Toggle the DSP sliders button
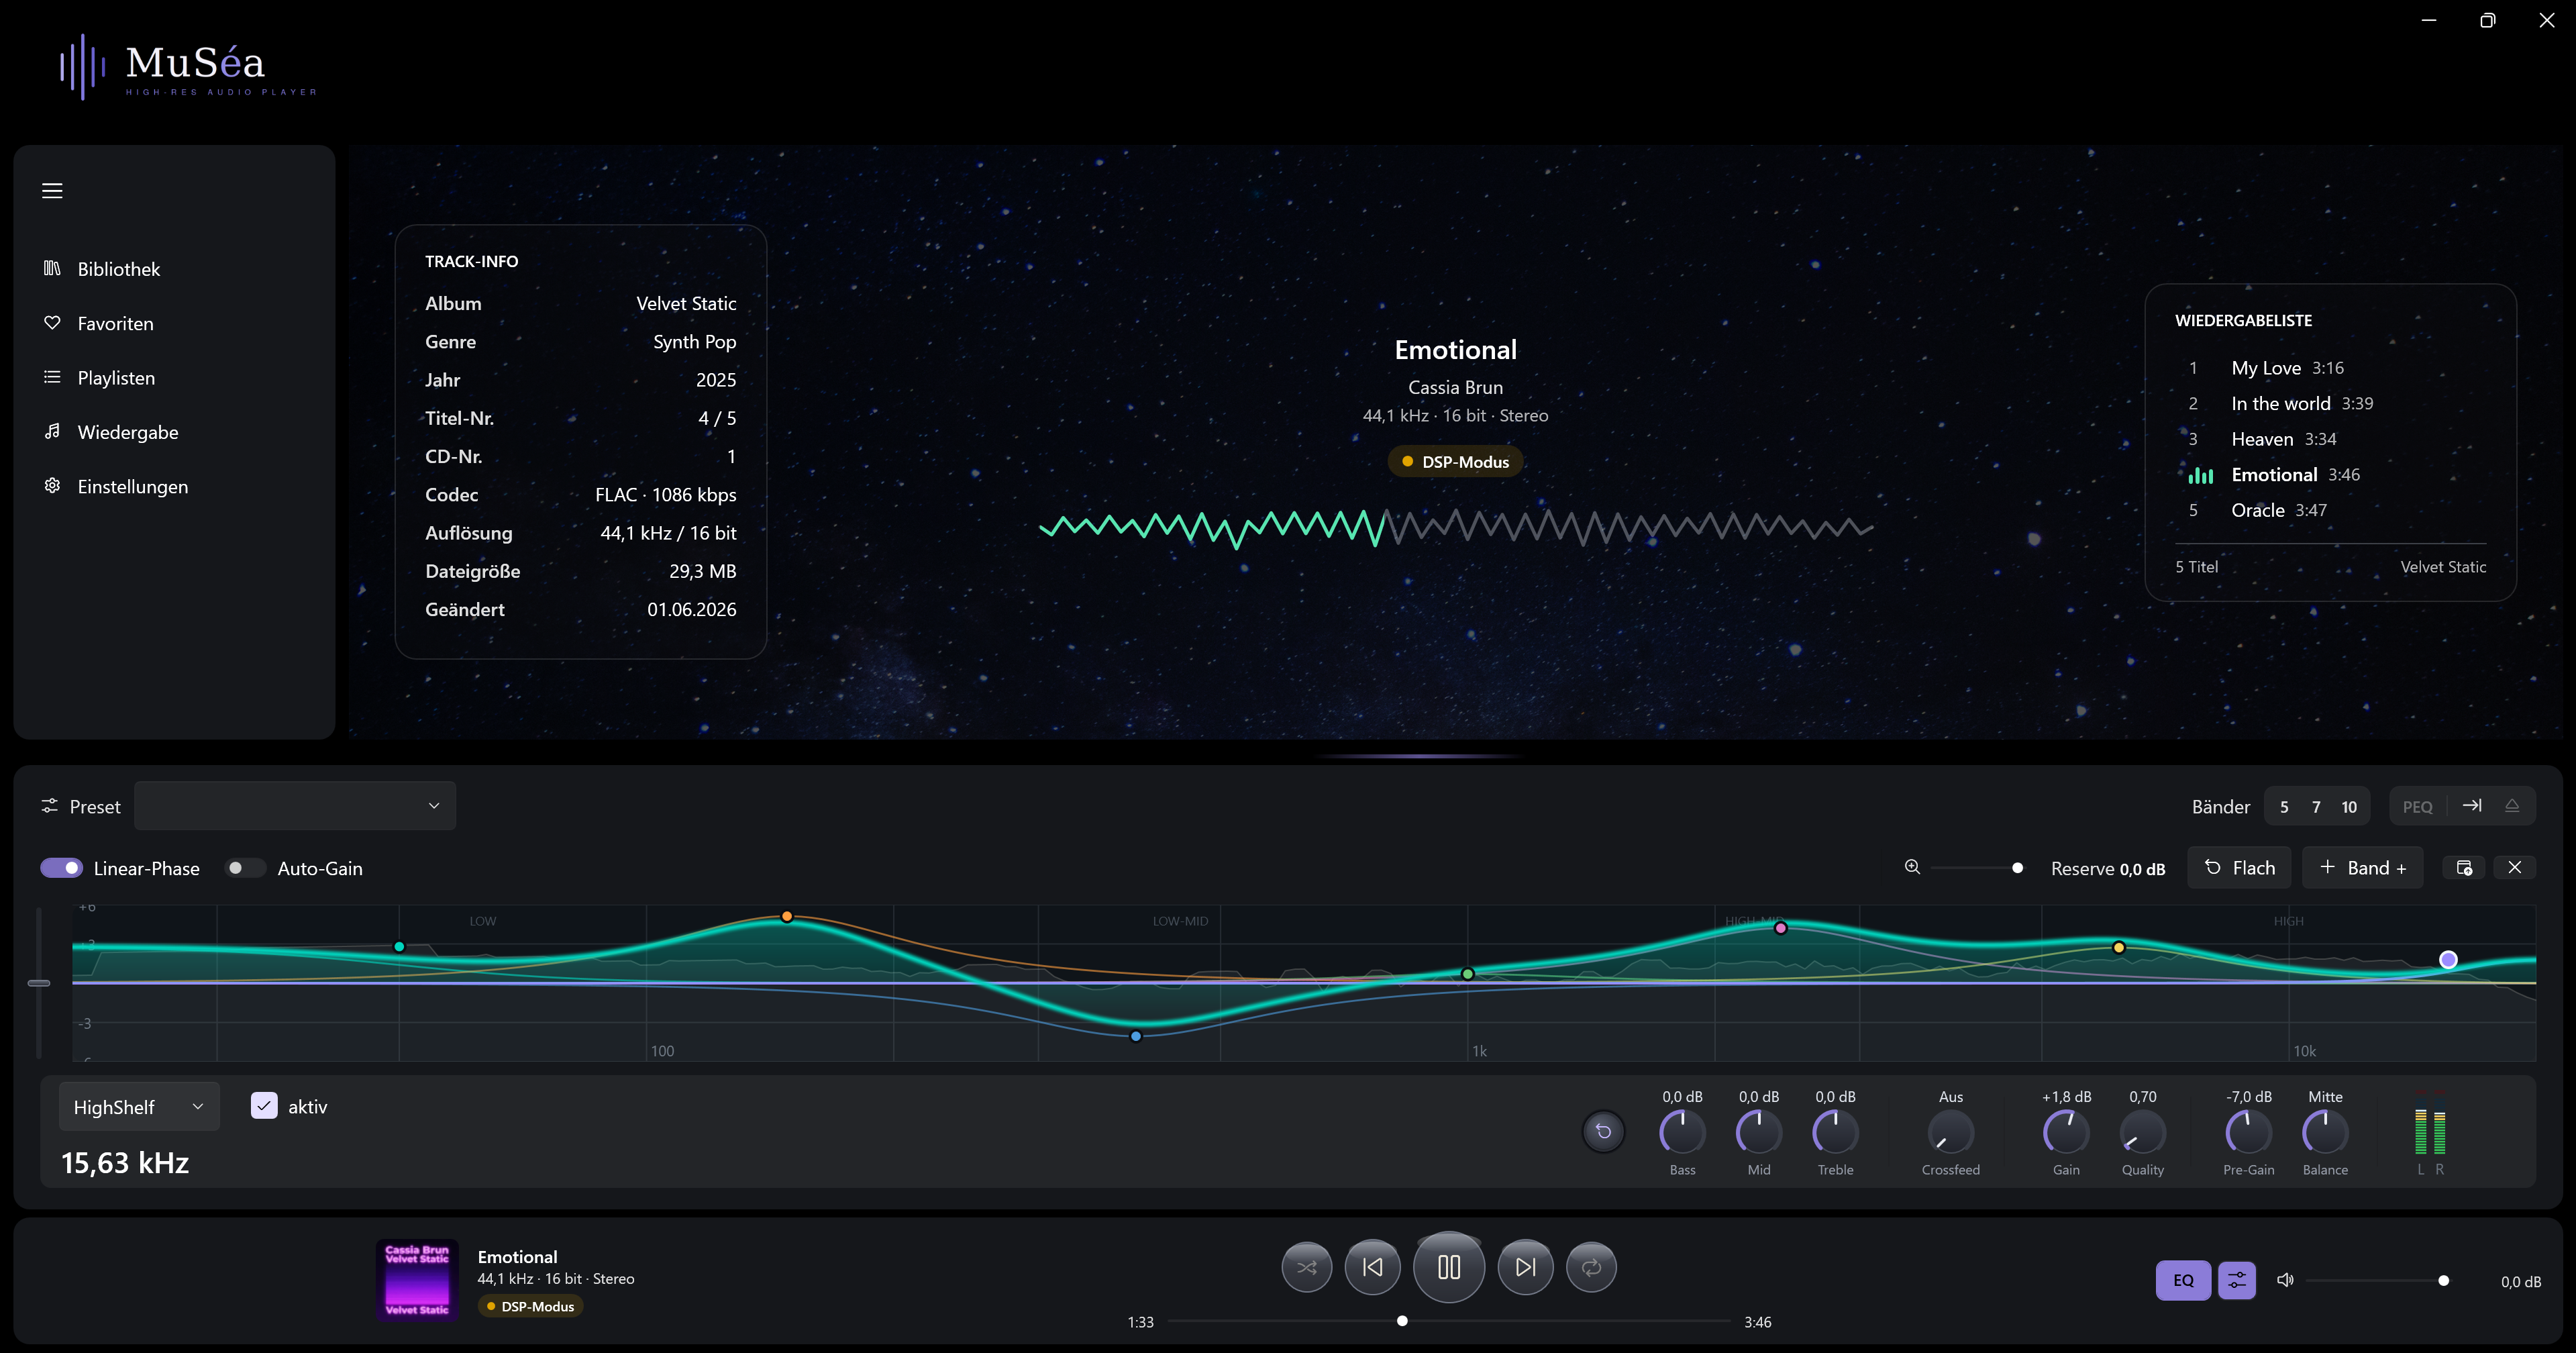The width and height of the screenshot is (2576, 1353). pos(2237,1280)
